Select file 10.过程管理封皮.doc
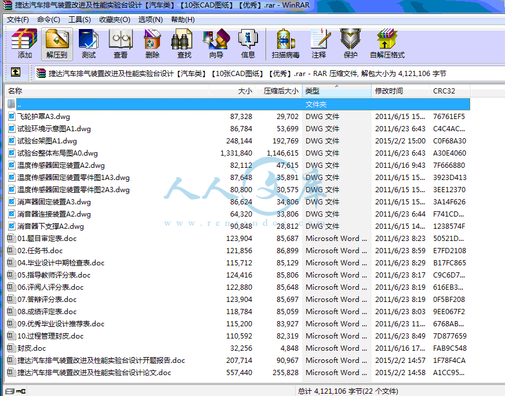505x396 pixels. click(50, 336)
